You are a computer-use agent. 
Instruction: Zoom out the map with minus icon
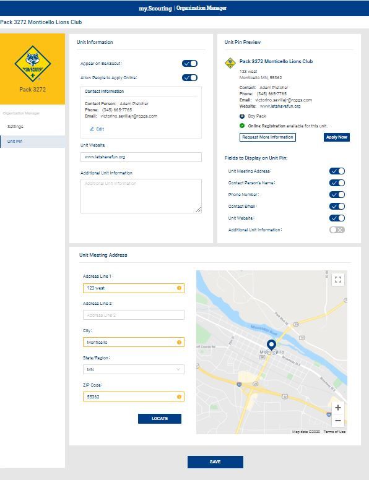point(338,421)
